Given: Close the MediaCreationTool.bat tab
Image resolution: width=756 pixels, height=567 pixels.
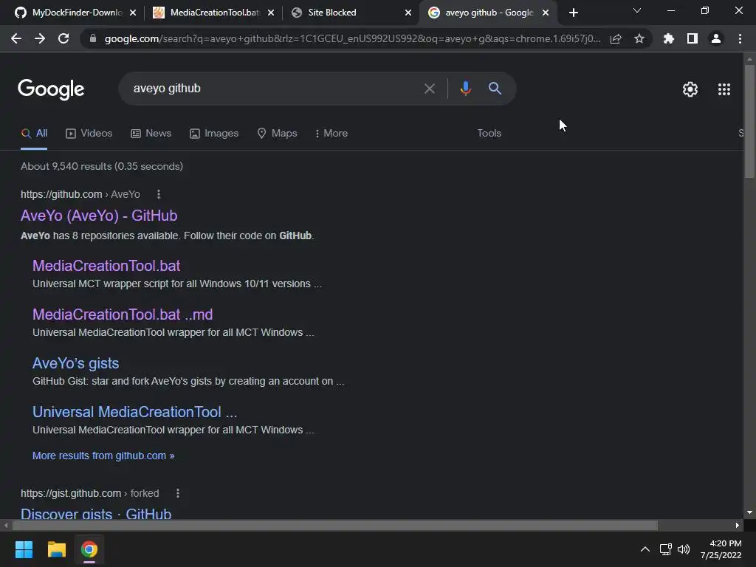Looking at the screenshot, I should pos(271,13).
